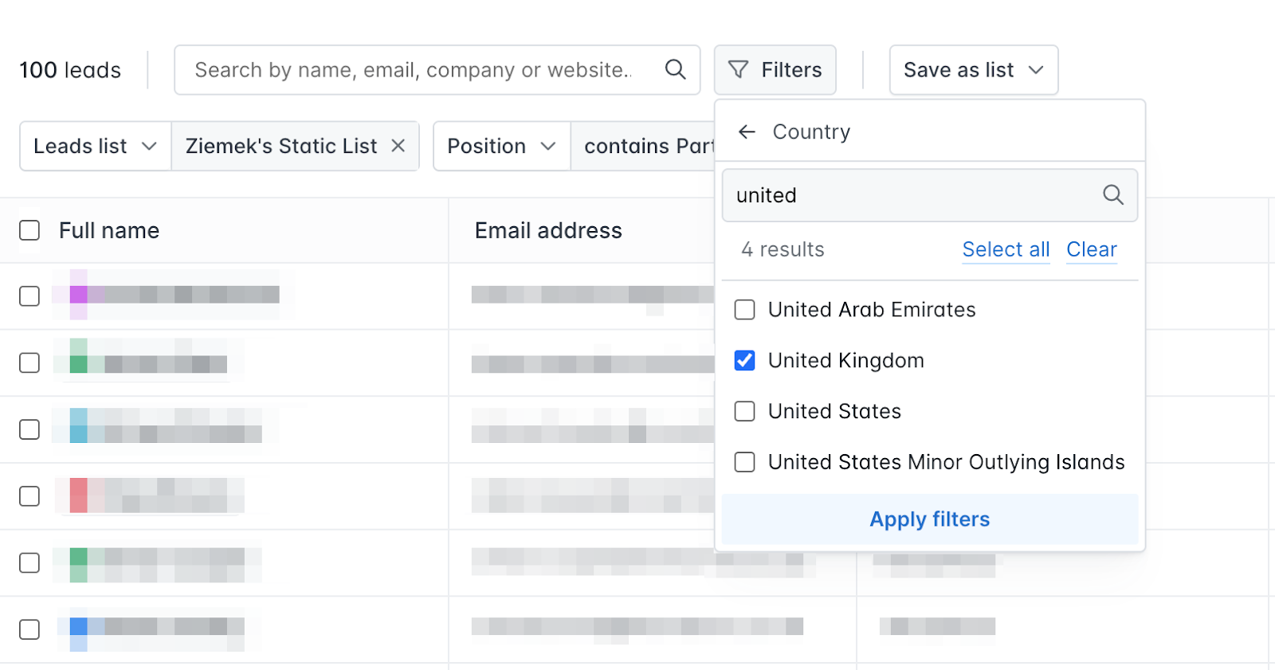Check United States option
This screenshot has width=1275, height=670.
tap(744, 412)
